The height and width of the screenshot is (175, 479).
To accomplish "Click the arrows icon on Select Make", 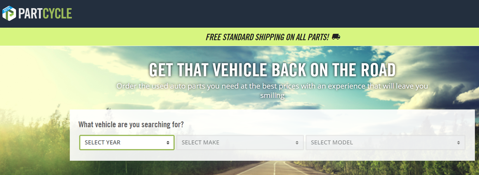I will 297,143.
